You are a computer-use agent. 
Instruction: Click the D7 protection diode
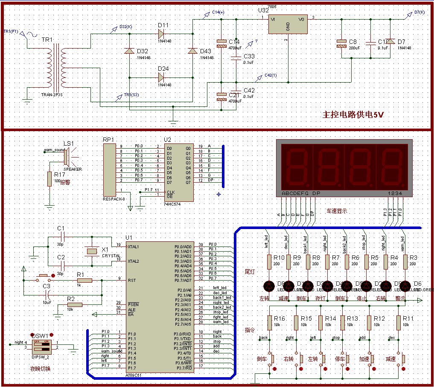click(x=390, y=41)
